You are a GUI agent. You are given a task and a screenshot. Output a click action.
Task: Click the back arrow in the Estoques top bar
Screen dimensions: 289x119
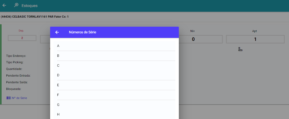coord(4,5)
